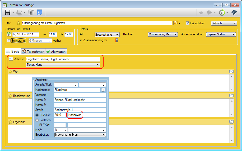Image resolution: width=242 pixels, height=151 pixels.
Task: Click the magnifier icon in Wo section
Action: coord(231,72)
